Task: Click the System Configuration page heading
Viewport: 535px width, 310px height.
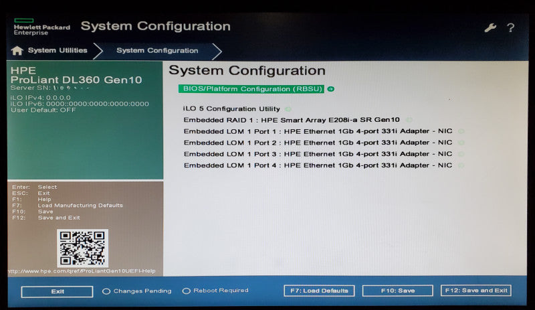Action: pyautogui.click(x=247, y=70)
